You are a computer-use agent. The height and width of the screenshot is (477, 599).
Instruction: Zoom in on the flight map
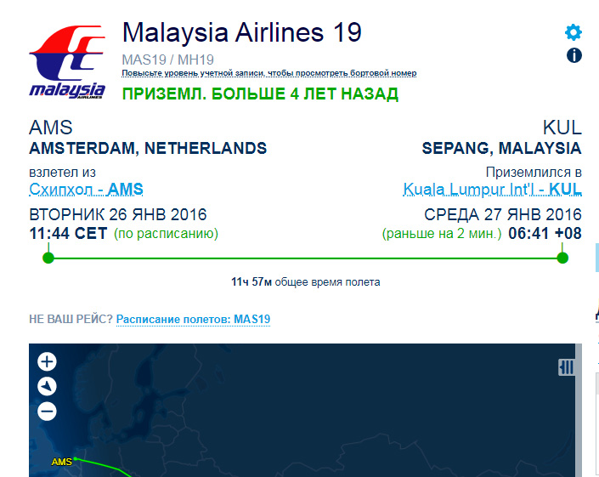(x=47, y=361)
